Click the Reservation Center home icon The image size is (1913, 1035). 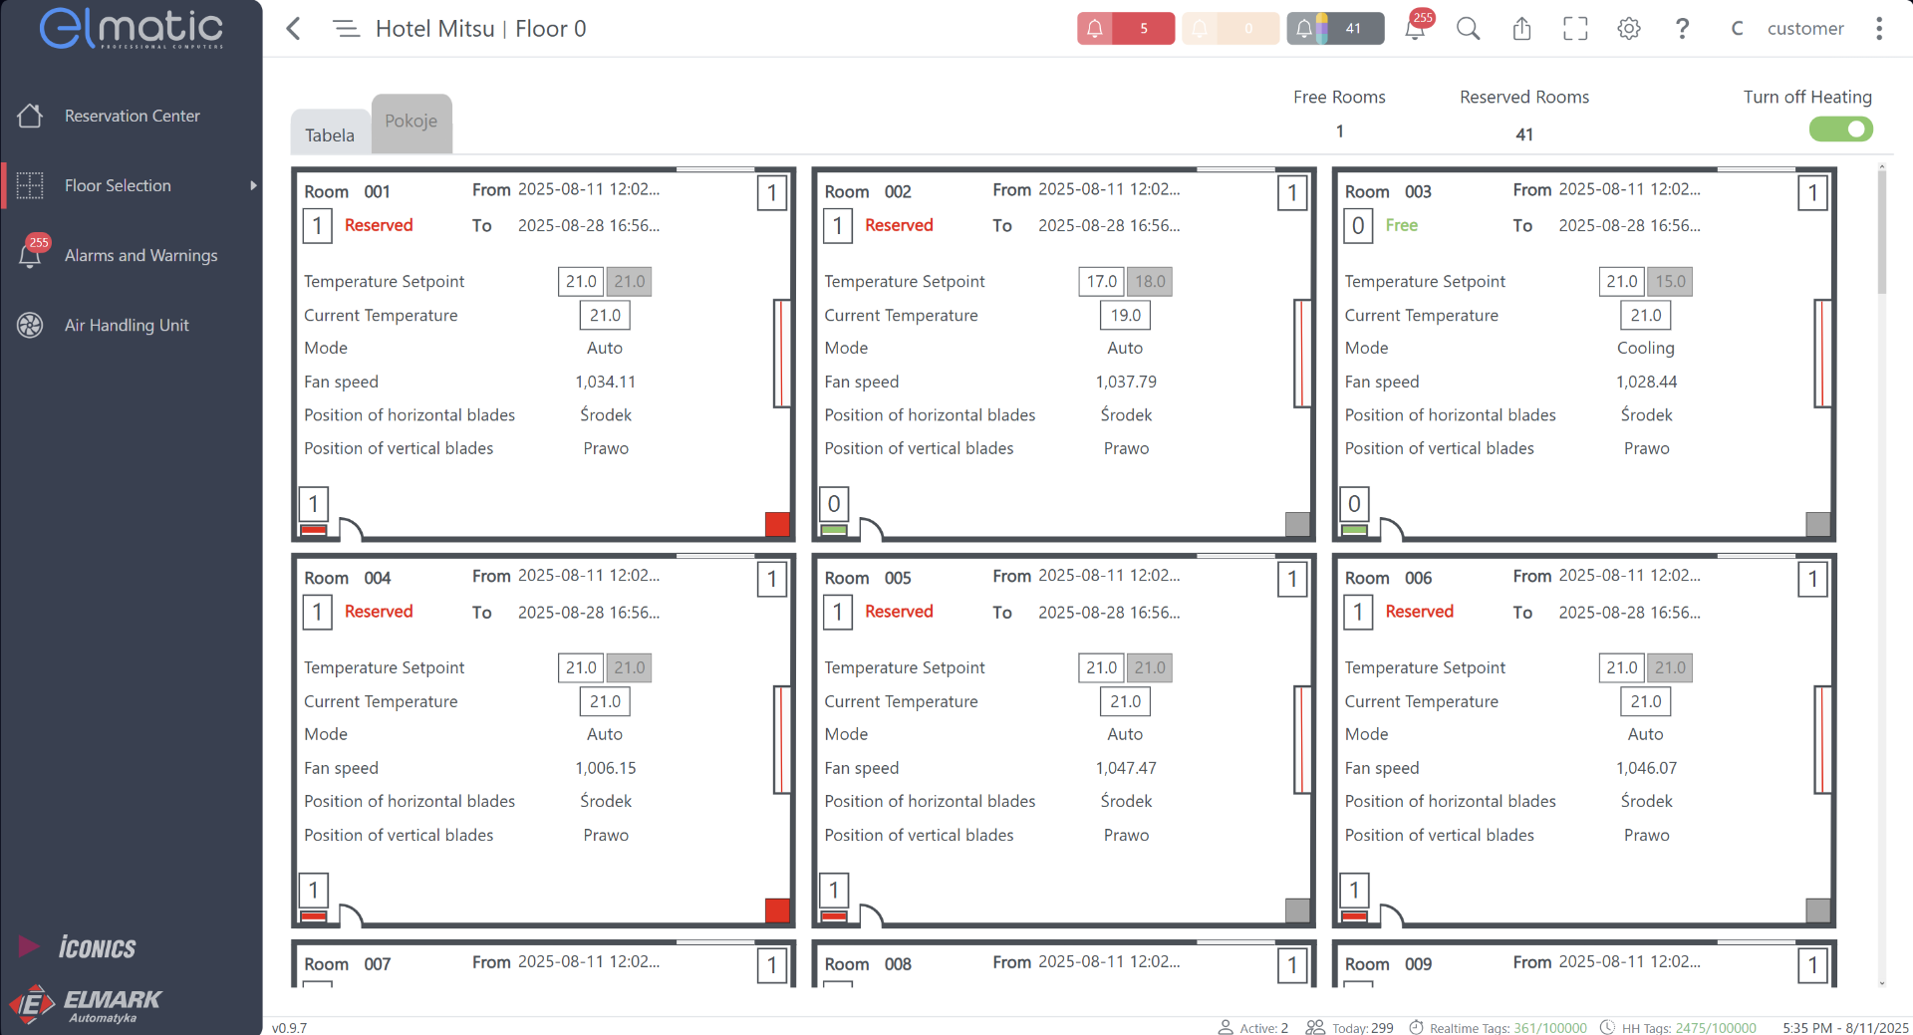point(30,116)
